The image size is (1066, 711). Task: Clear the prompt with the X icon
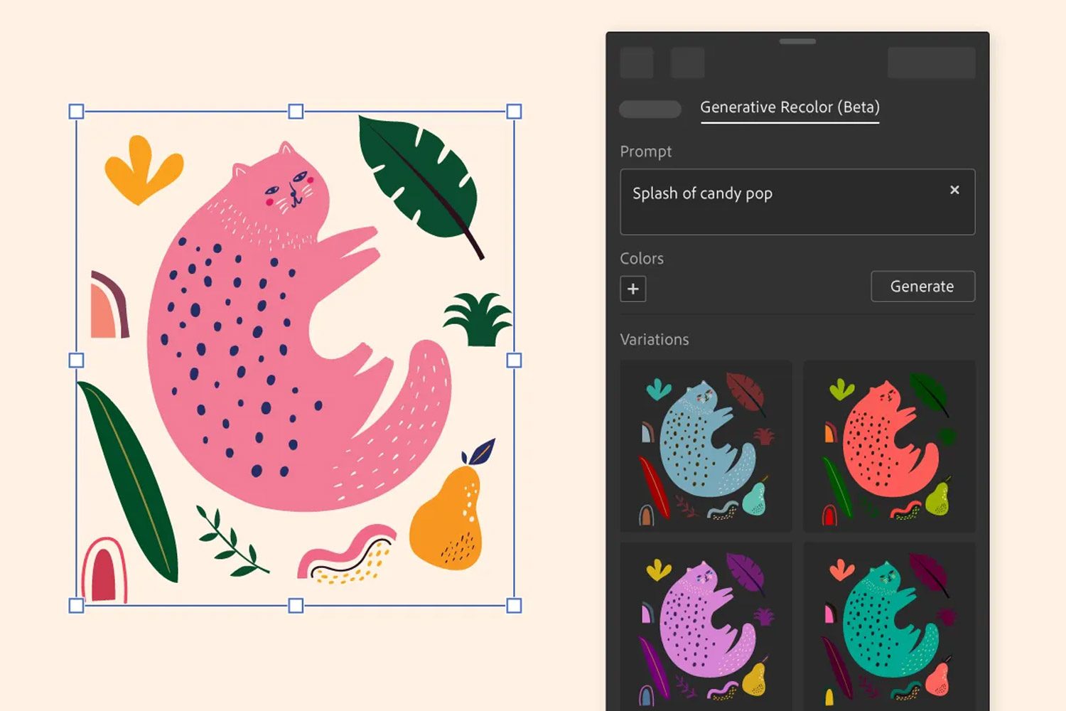pos(954,190)
